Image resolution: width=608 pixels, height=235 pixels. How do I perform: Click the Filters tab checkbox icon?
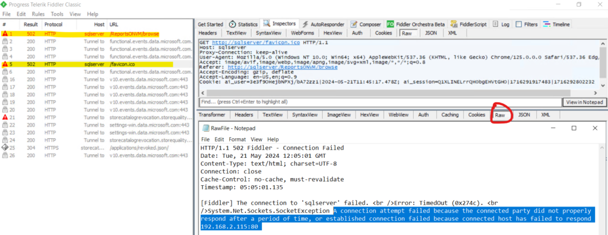tap(519, 24)
